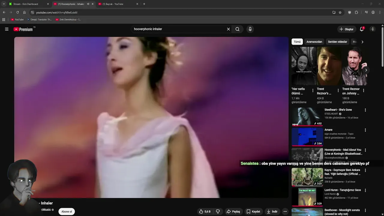Image resolution: width=384 pixels, height=216 pixels.
Task: Open Chrome home page button
Action: [24, 12]
